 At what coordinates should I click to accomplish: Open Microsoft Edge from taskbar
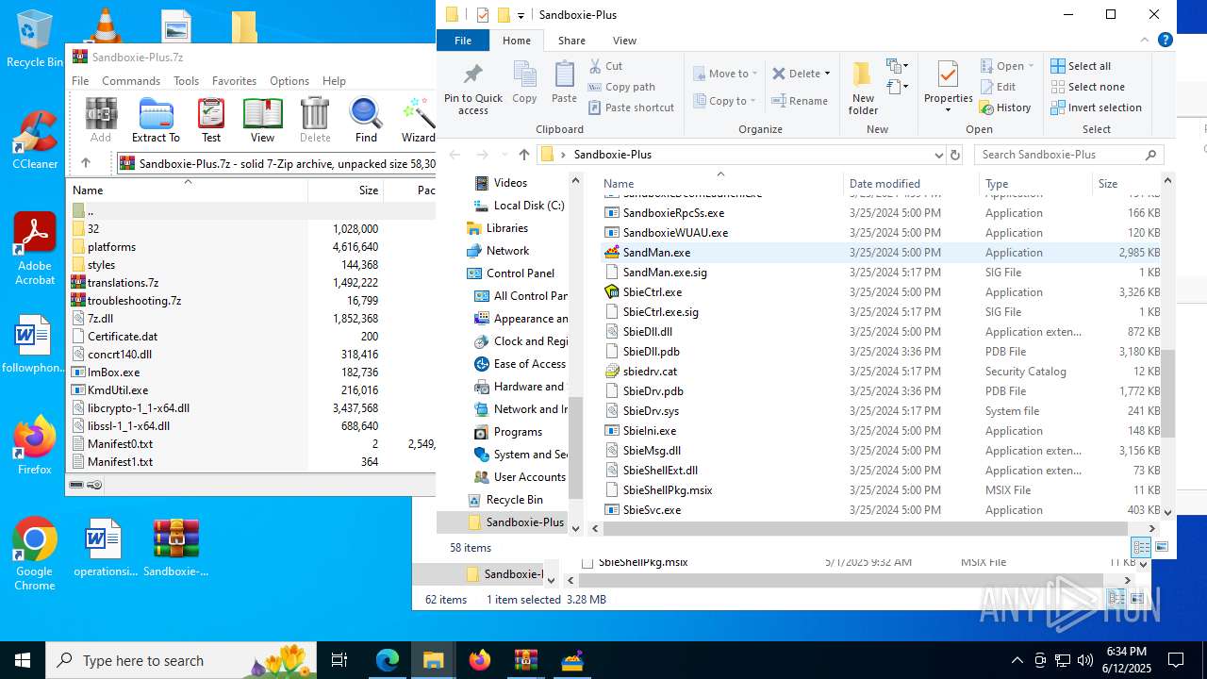point(388,660)
